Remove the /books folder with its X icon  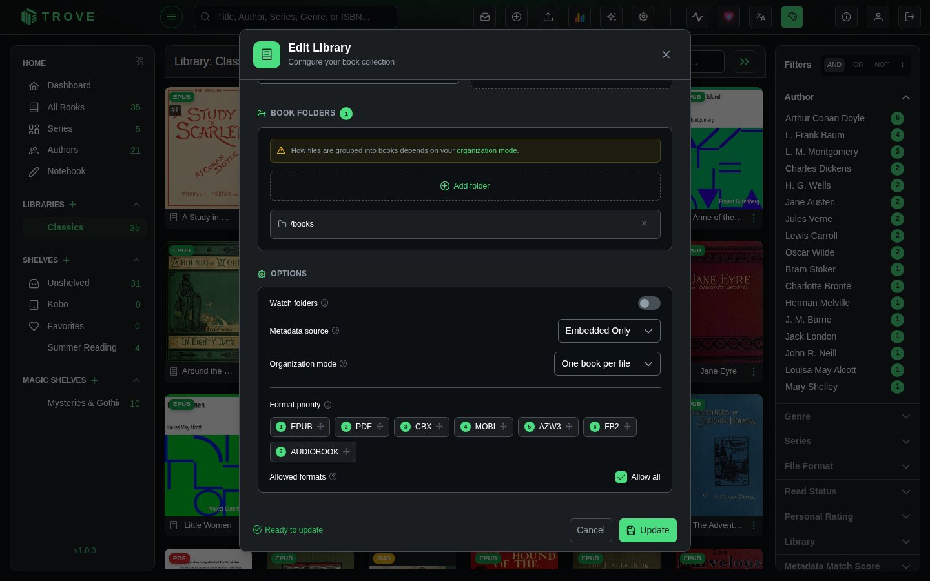point(644,223)
